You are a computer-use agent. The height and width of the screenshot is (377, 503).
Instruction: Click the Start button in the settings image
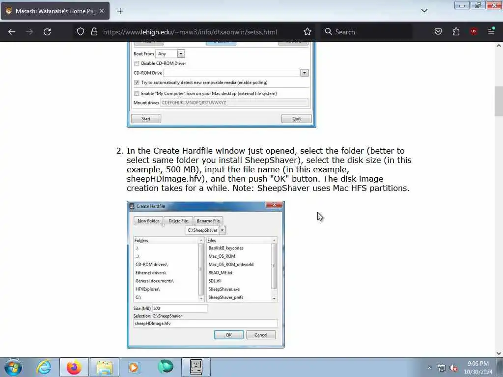tap(146, 119)
